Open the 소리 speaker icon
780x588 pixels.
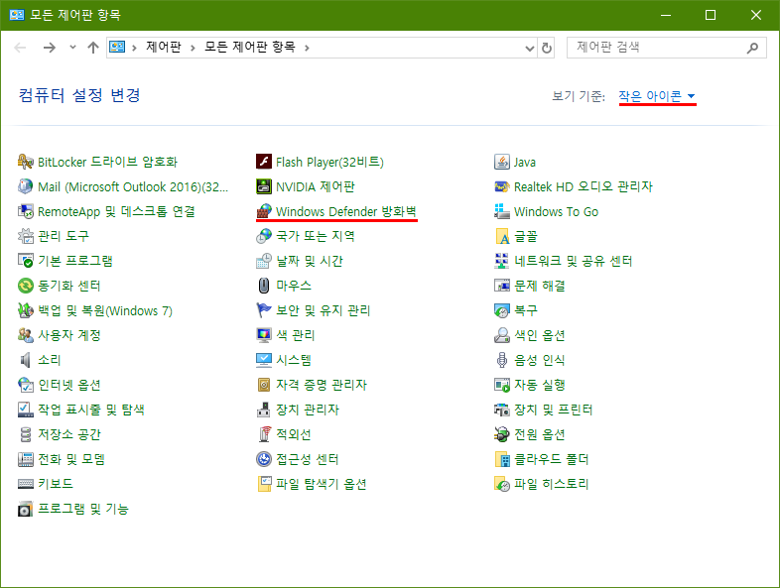point(26,360)
